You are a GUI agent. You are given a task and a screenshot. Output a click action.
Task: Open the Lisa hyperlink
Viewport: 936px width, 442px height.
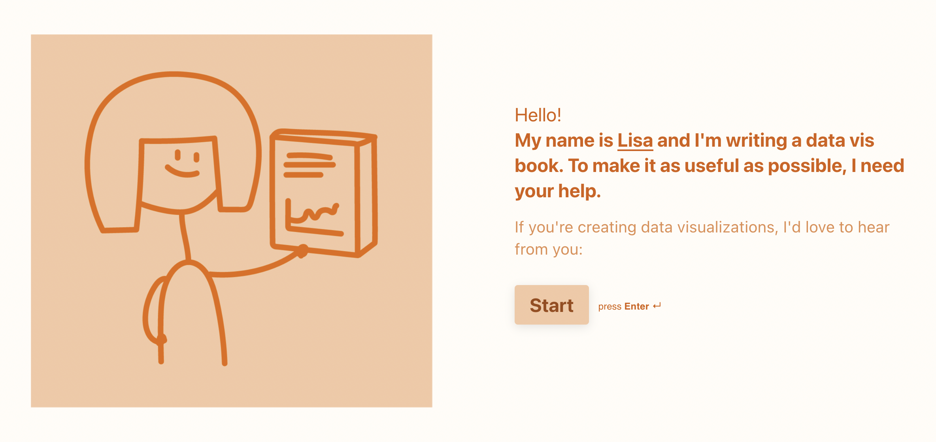coord(635,141)
